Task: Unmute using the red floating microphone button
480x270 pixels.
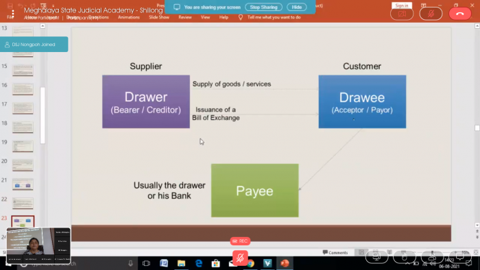Action: pyautogui.click(x=240, y=258)
